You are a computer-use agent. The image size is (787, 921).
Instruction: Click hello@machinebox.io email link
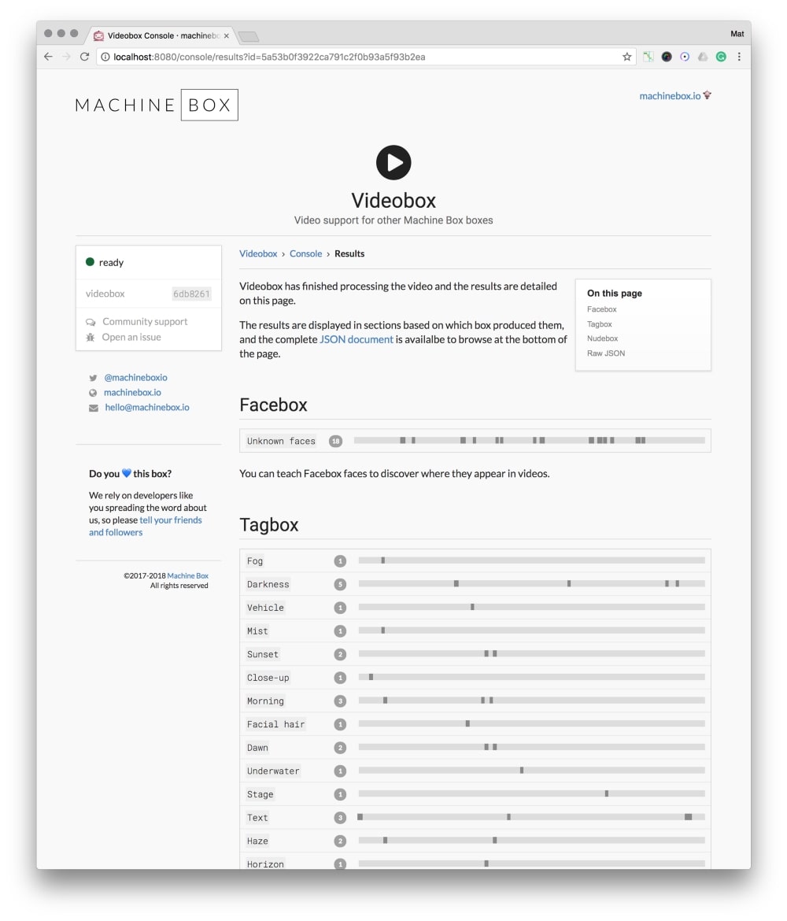[x=147, y=408]
